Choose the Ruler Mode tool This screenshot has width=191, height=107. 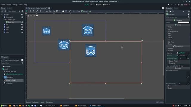click(x=50, y=11)
